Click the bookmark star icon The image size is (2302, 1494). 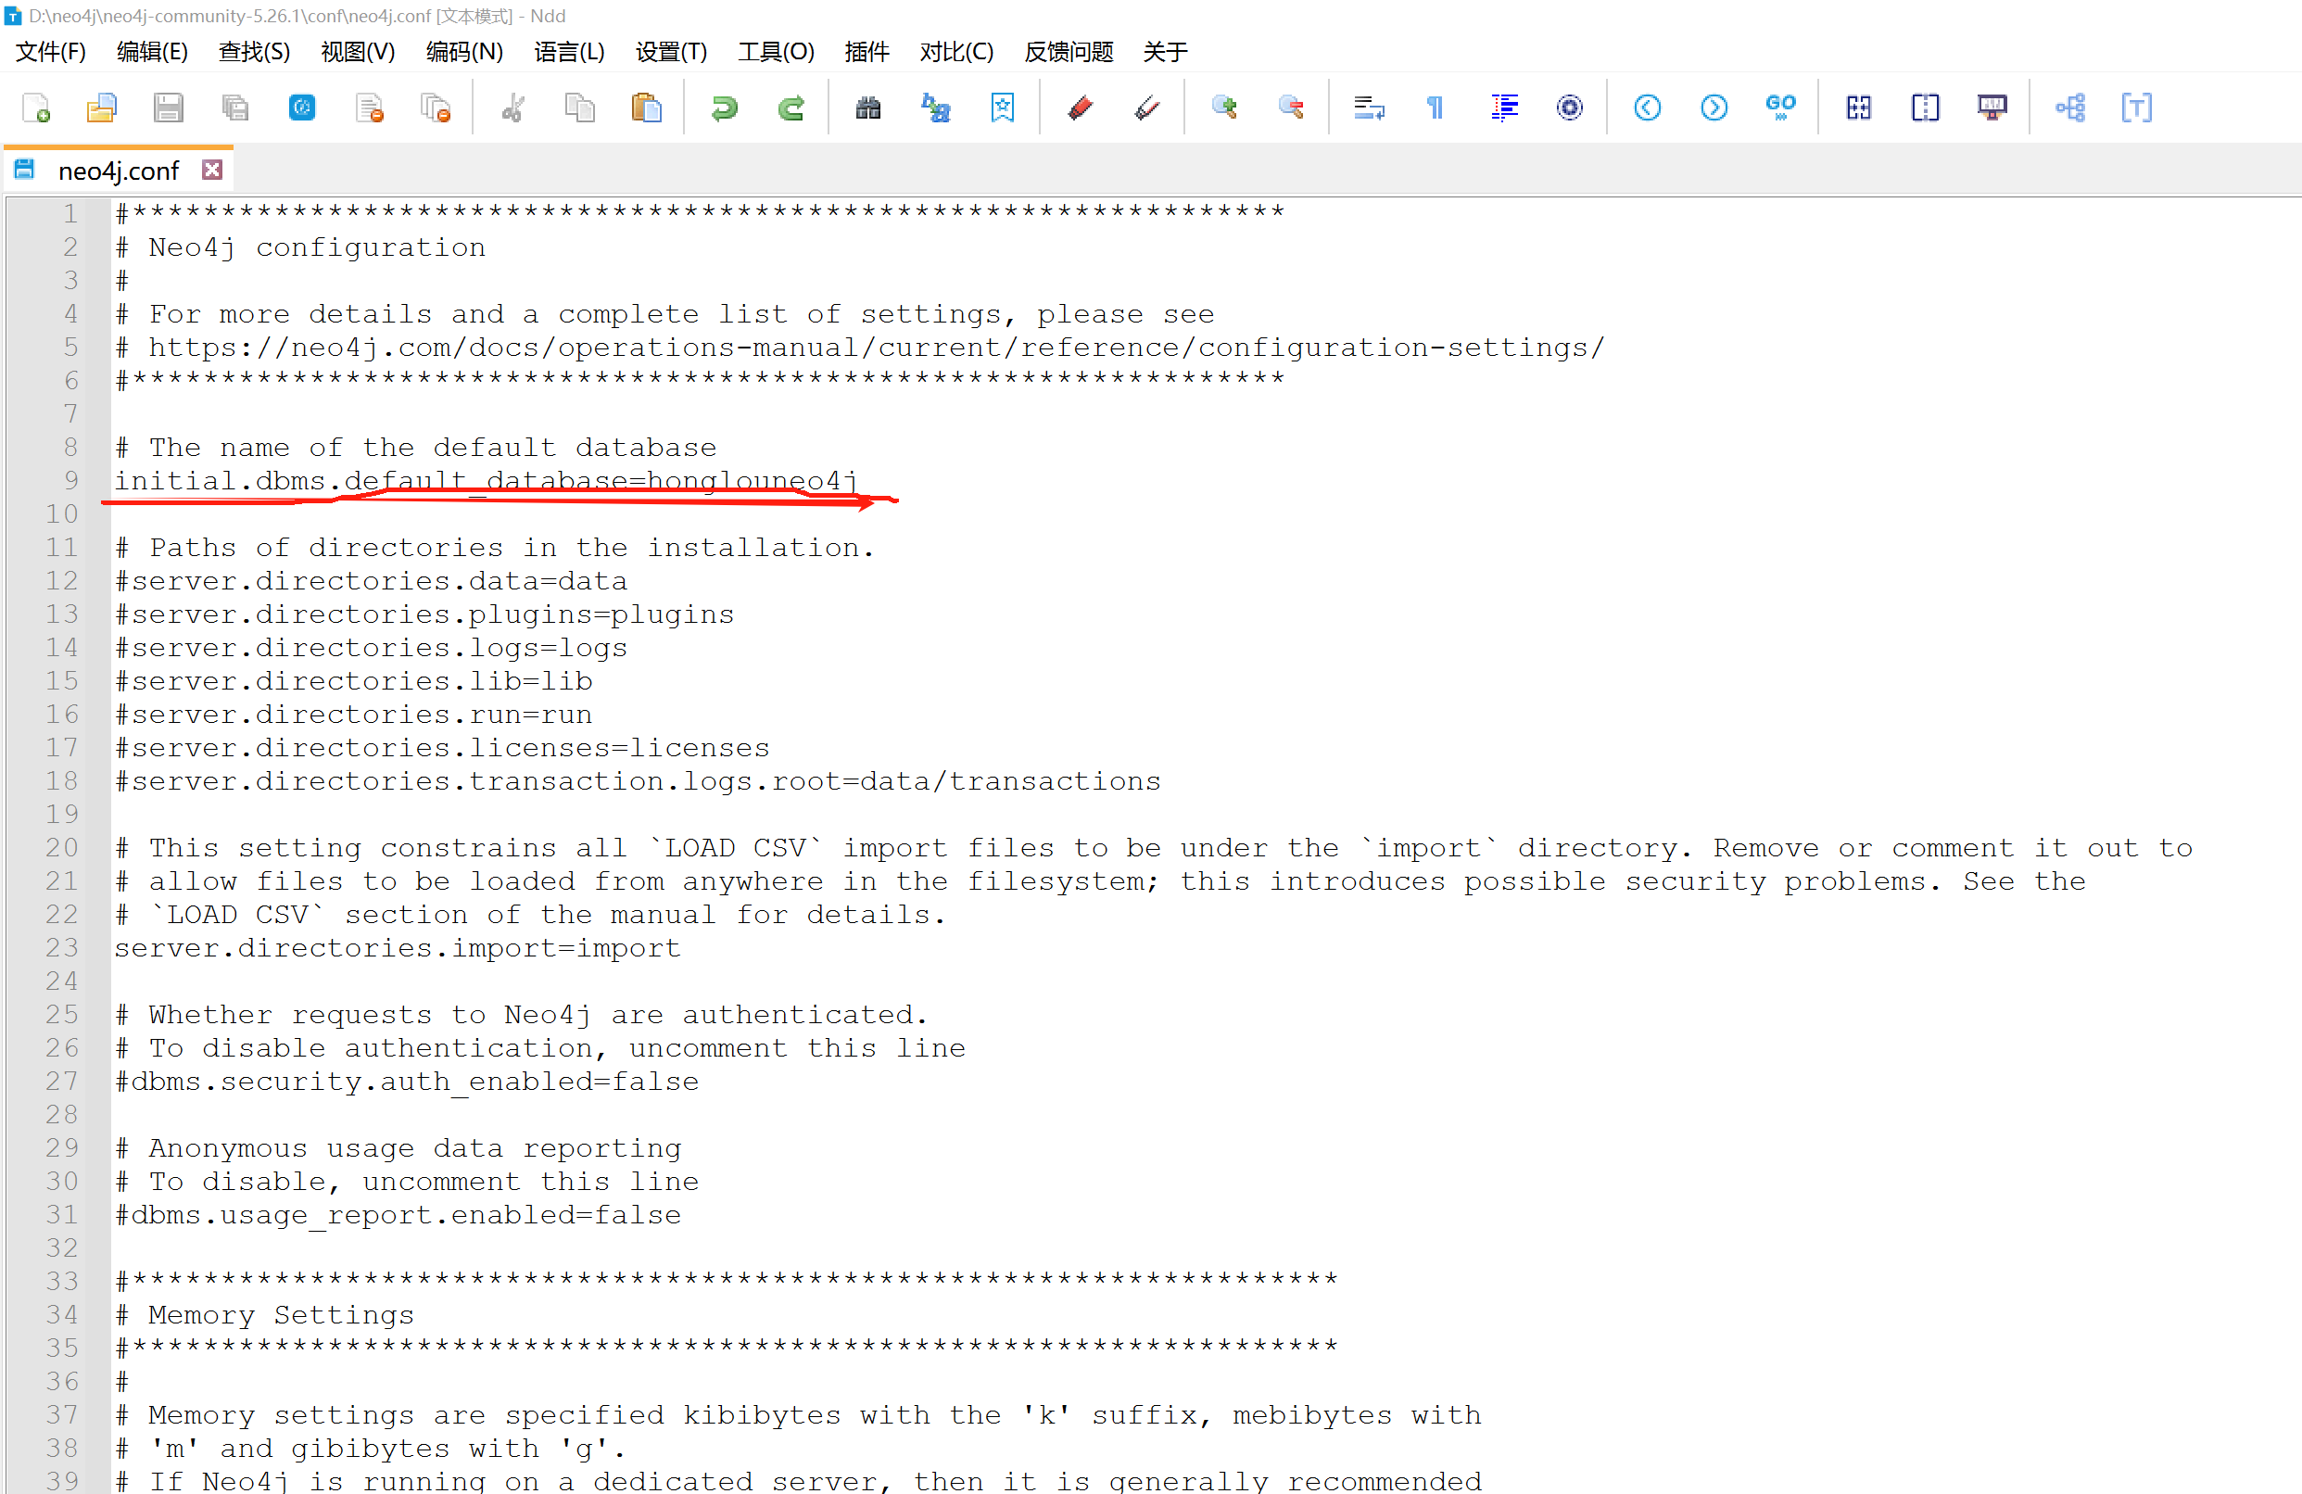click(1002, 108)
